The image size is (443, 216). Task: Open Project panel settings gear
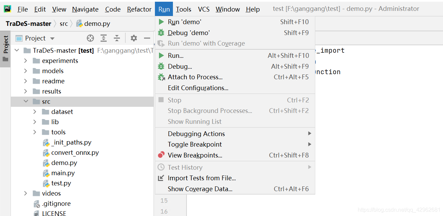tap(134, 38)
